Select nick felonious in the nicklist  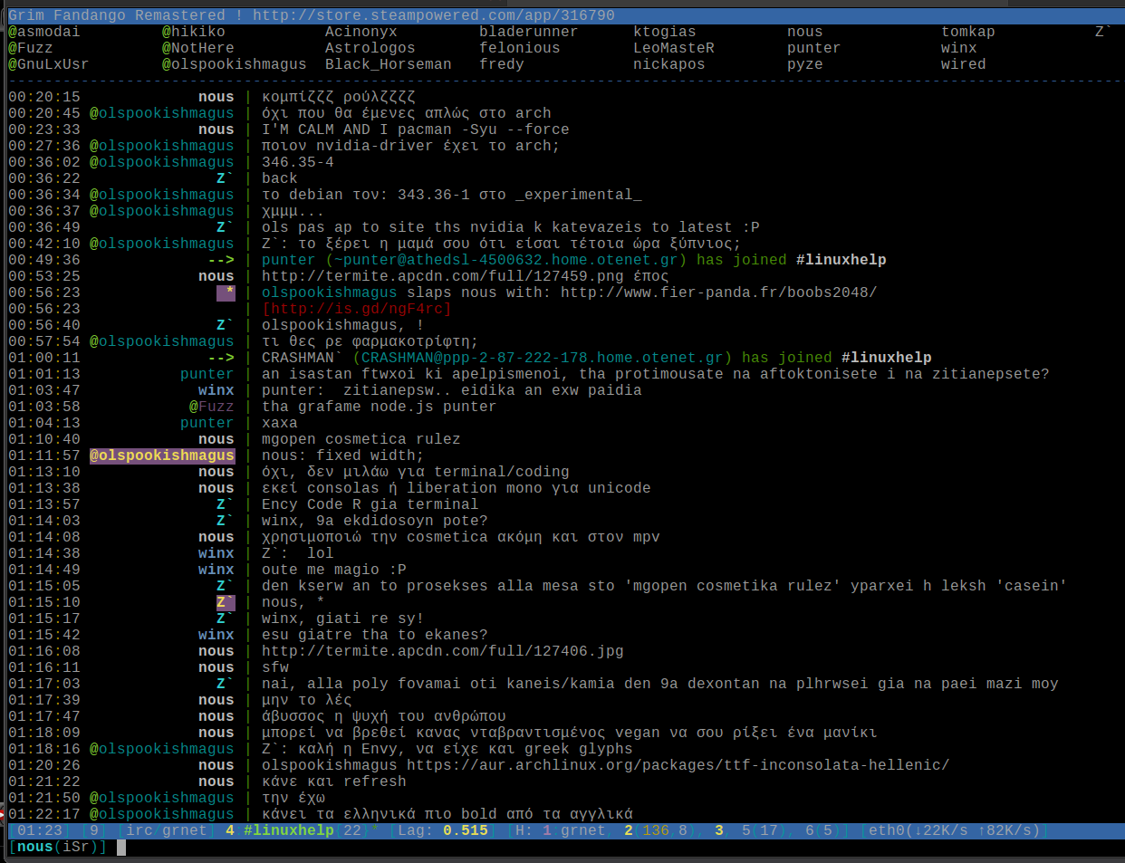coord(520,48)
